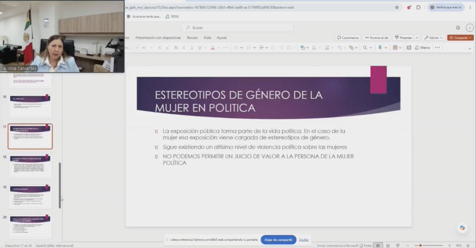The height and width of the screenshot is (248, 476).
Task: Toggle bold (N) formatting
Action: [x=176, y=48]
